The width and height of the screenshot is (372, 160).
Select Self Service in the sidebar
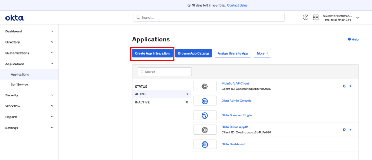click(x=19, y=85)
